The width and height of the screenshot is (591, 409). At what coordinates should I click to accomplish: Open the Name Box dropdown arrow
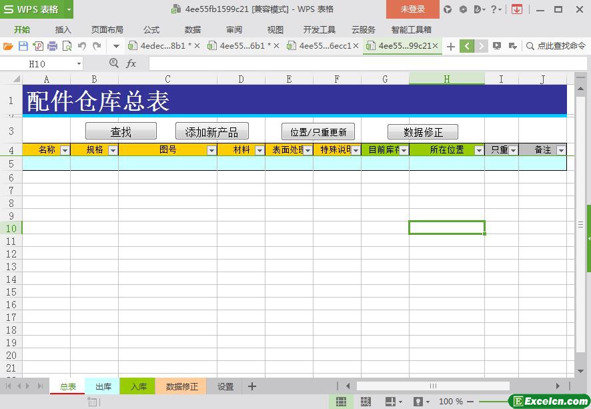[x=79, y=63]
